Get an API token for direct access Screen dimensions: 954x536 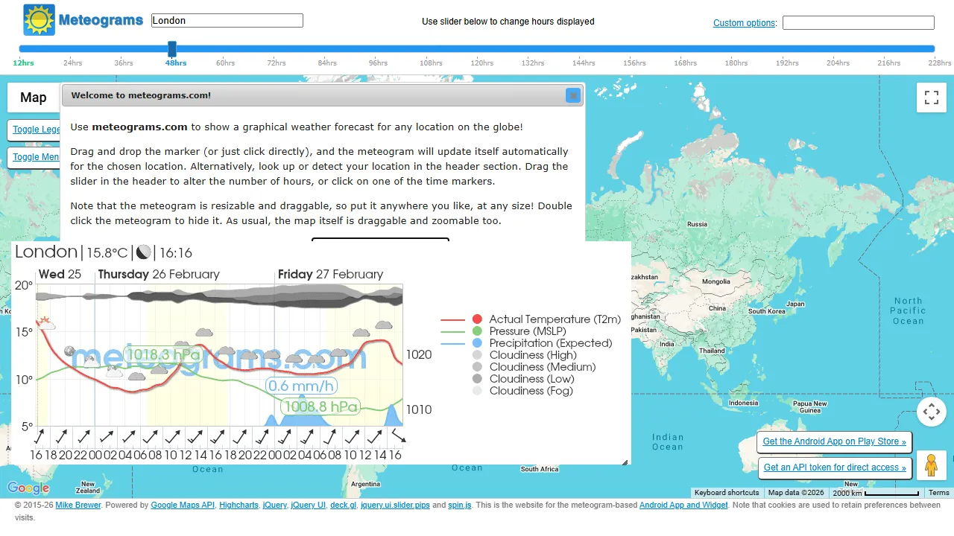[x=834, y=468]
